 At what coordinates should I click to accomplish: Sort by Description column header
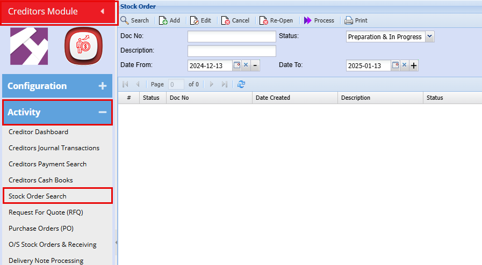pos(380,98)
